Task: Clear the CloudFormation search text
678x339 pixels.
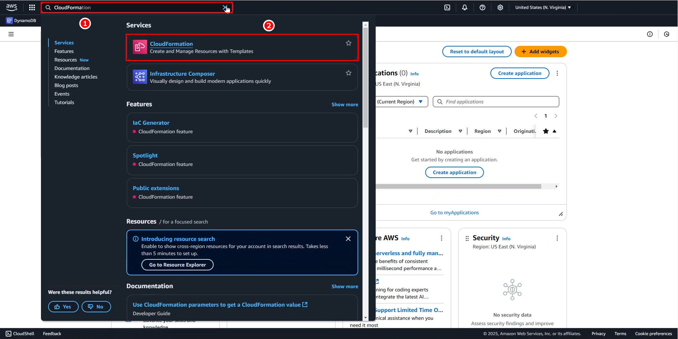Action: pyautogui.click(x=225, y=7)
